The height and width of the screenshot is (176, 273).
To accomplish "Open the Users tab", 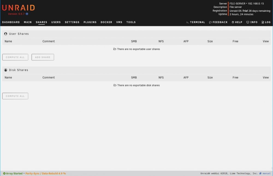I will [56, 22].
